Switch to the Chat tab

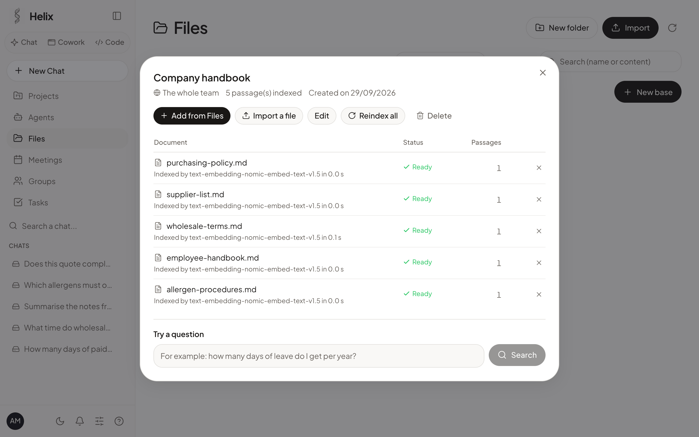24,42
